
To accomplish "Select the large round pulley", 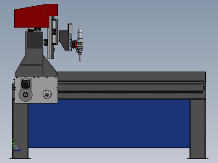I will pyautogui.click(x=26, y=95).
